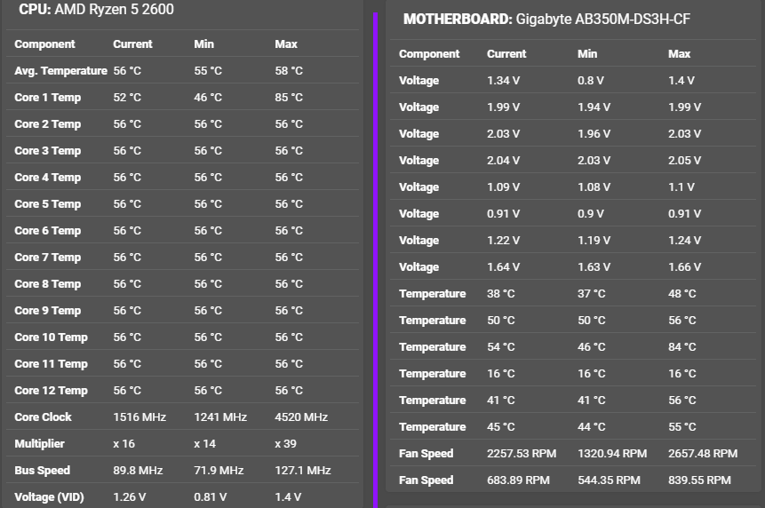Select the 'Bus Speed' row label
Image resolution: width=765 pixels, height=508 pixels.
click(x=42, y=471)
